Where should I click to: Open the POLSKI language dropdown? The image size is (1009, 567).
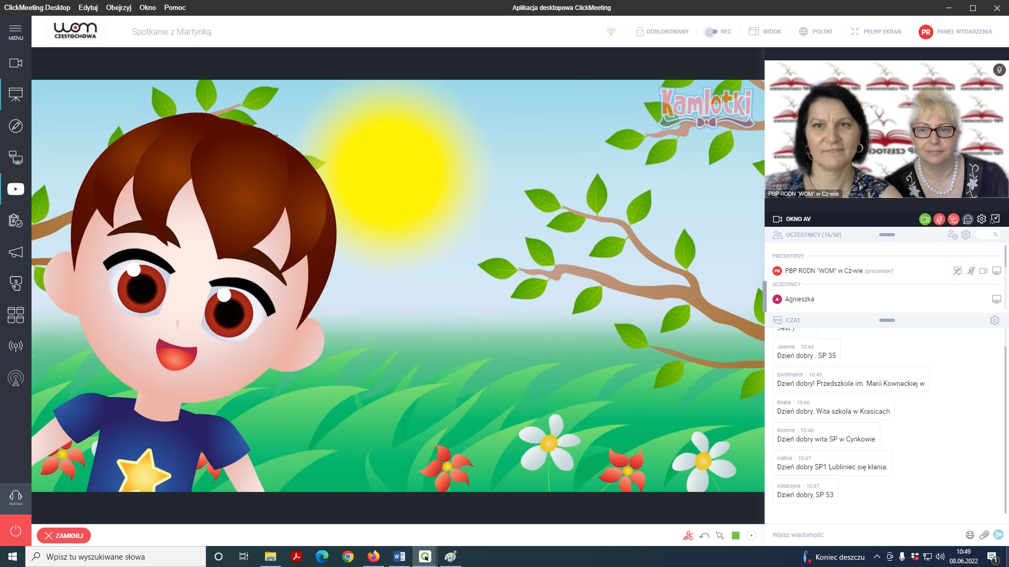(x=816, y=31)
